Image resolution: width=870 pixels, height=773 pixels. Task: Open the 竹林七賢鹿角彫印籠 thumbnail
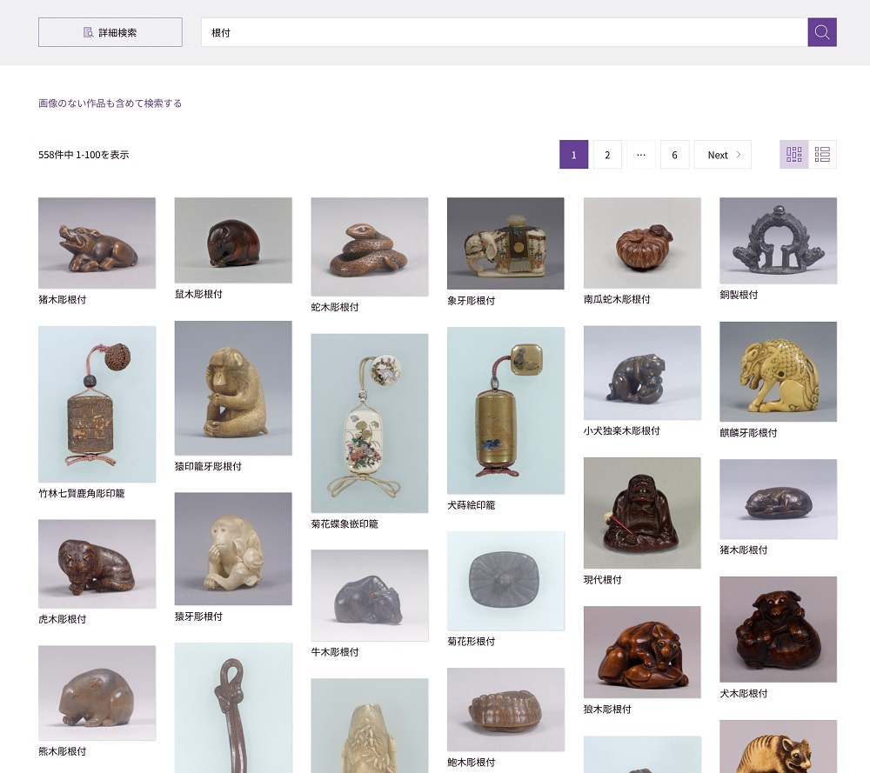coord(97,404)
